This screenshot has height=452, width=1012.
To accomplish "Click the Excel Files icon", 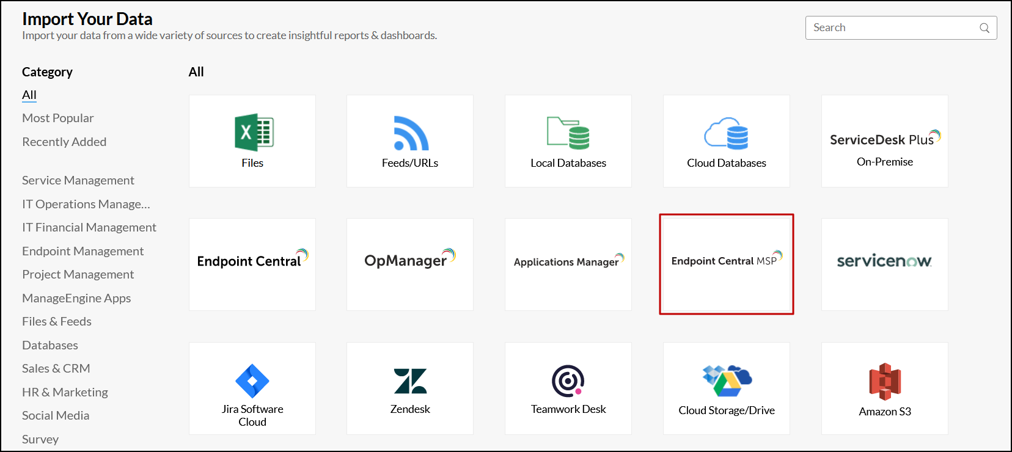I will [254, 133].
